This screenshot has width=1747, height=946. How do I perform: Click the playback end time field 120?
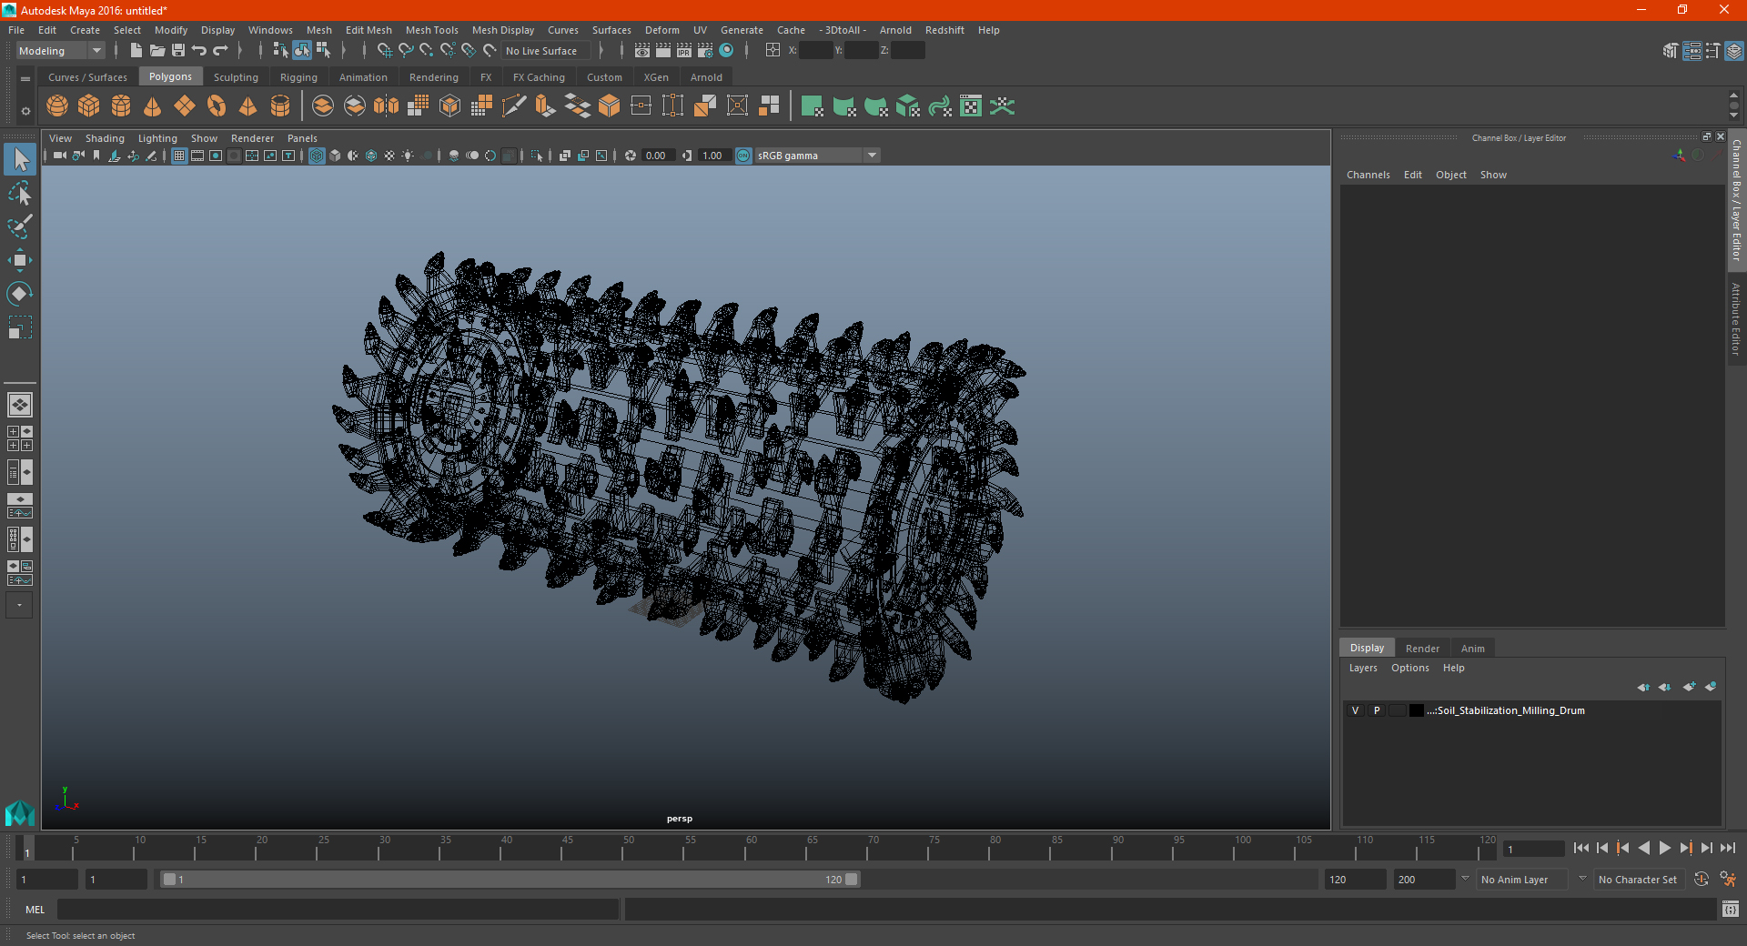click(x=1356, y=880)
